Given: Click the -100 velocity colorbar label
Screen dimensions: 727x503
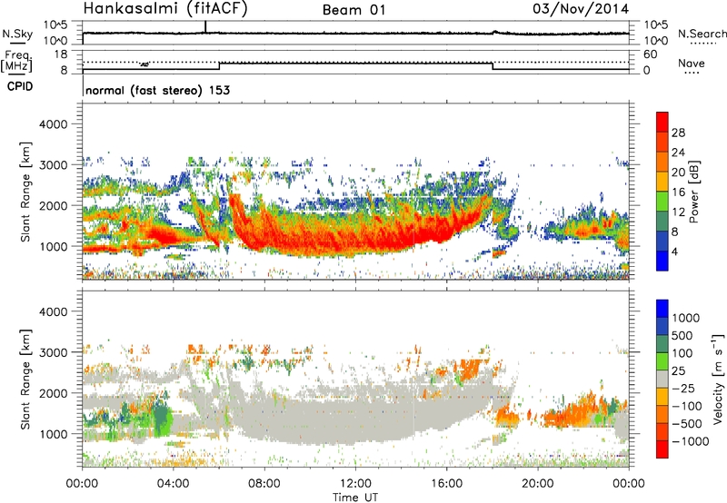Looking at the screenshot, I should coord(687,406).
